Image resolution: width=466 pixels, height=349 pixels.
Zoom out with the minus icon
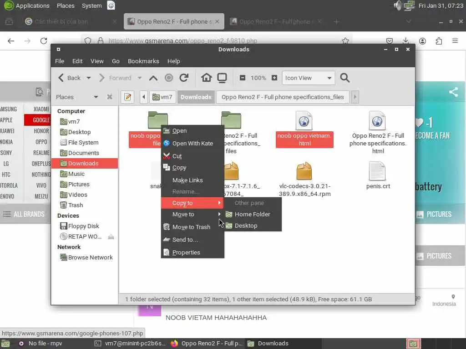[243, 78]
